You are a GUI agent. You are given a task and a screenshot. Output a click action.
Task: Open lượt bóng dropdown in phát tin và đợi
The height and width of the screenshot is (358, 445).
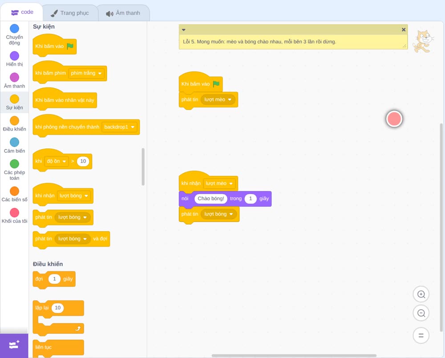73,239
